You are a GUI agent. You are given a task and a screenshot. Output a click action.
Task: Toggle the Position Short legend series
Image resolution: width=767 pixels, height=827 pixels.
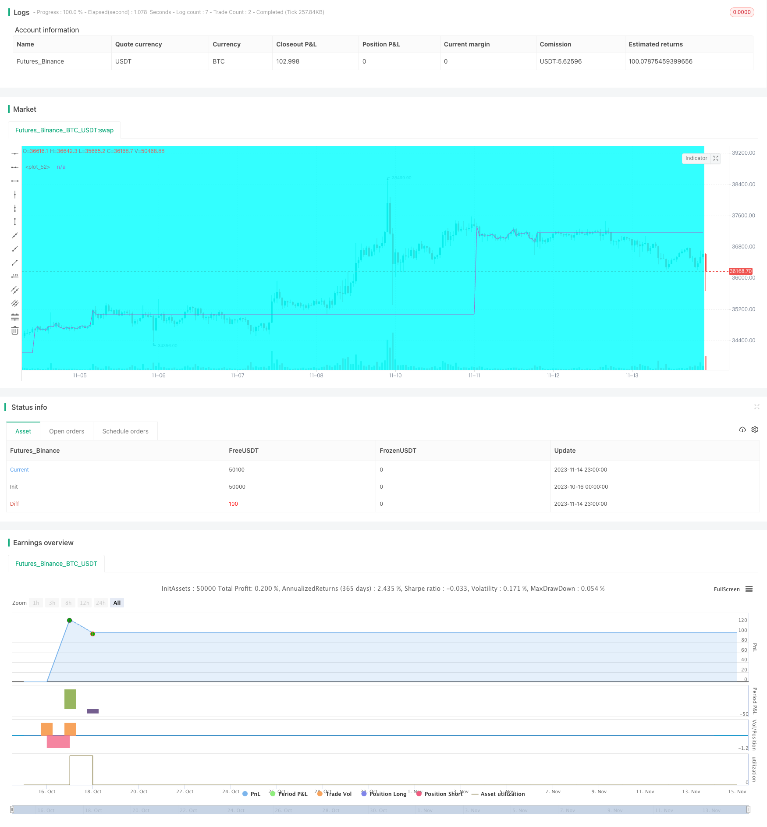coord(440,794)
